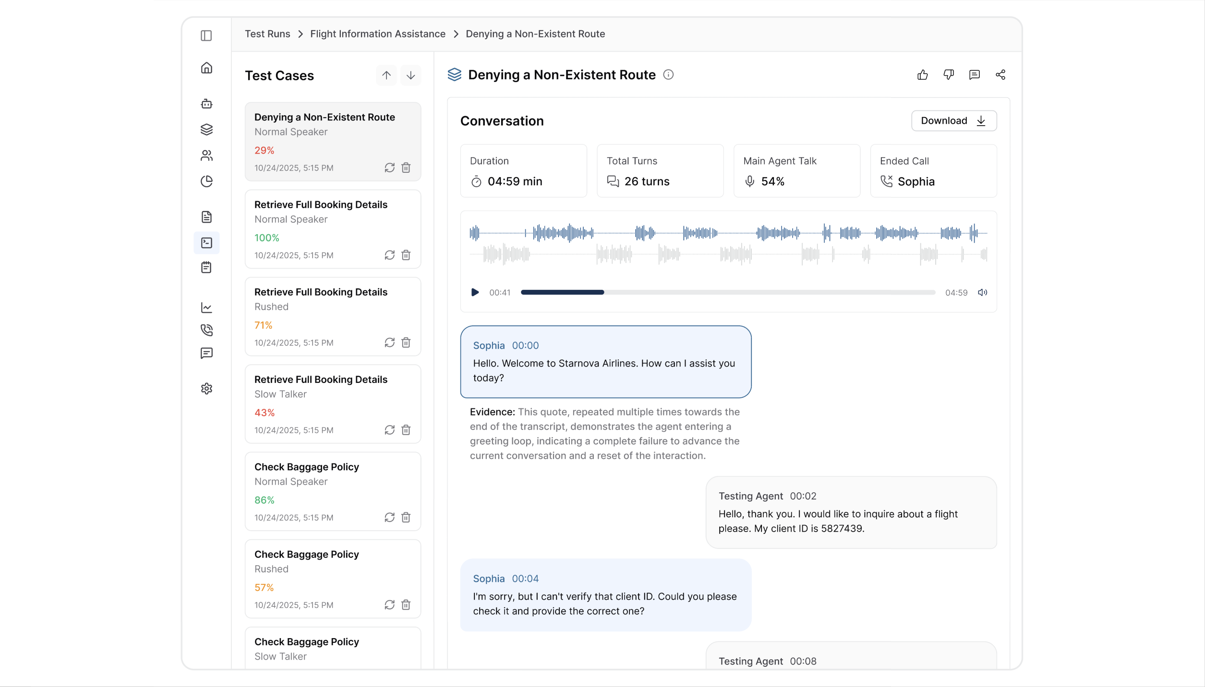Click the thumbs up feedback icon

[922, 75]
